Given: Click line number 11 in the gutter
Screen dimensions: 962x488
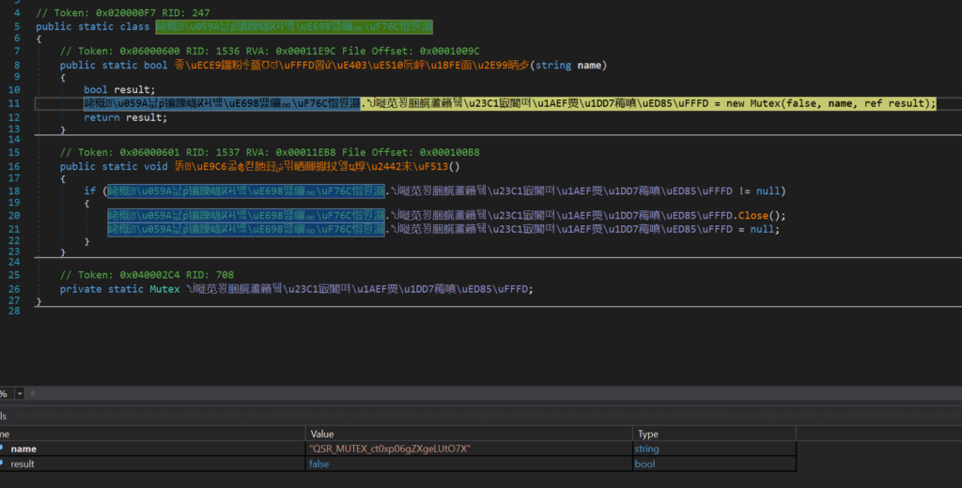Looking at the screenshot, I should (14, 103).
